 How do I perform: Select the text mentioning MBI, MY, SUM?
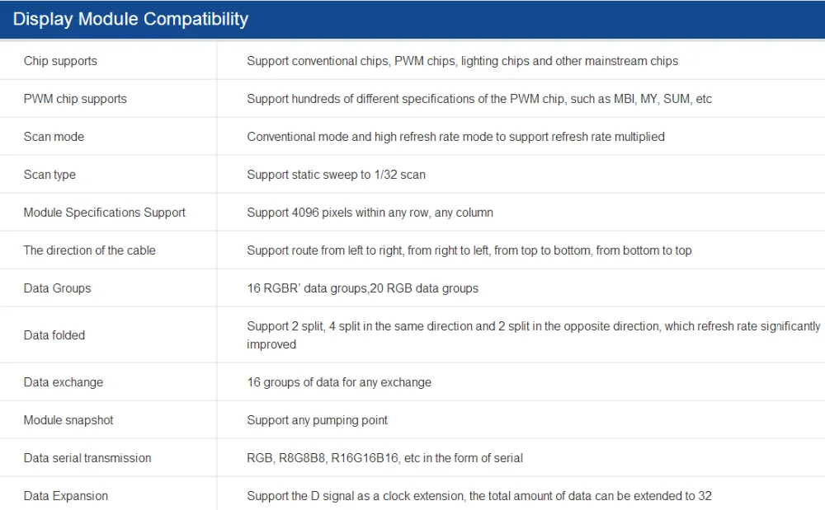point(479,99)
